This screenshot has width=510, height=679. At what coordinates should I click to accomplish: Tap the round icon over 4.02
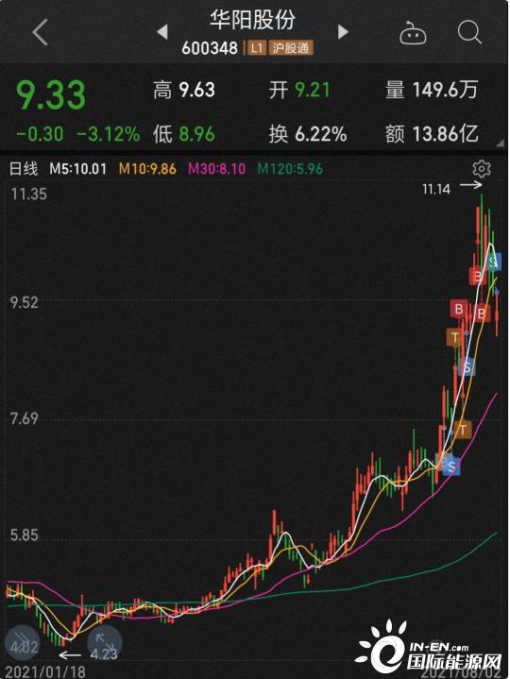click(x=23, y=642)
